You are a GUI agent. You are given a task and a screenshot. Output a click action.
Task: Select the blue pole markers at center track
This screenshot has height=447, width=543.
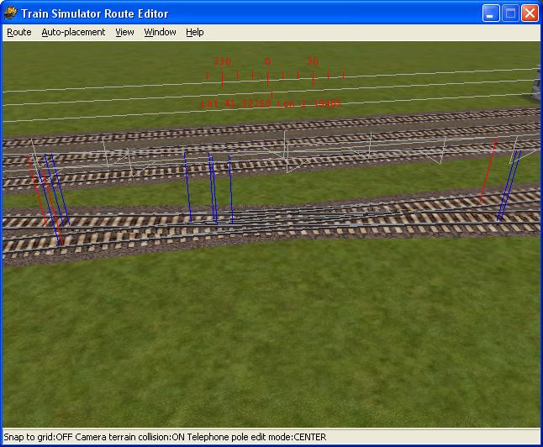[211, 187]
